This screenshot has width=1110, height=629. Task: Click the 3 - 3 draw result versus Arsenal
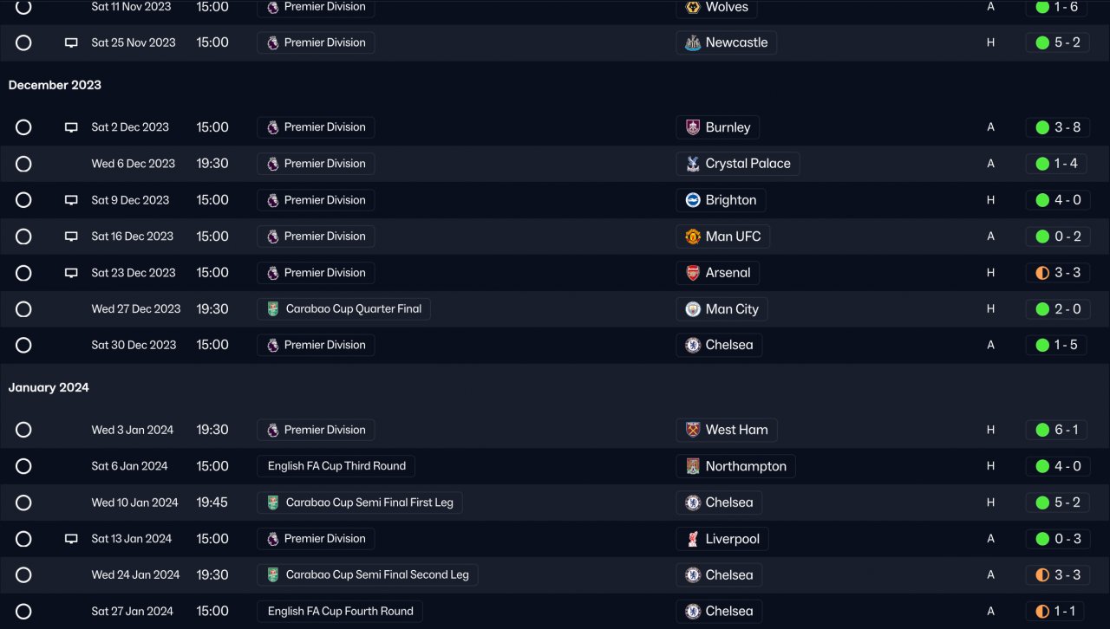click(x=1058, y=273)
